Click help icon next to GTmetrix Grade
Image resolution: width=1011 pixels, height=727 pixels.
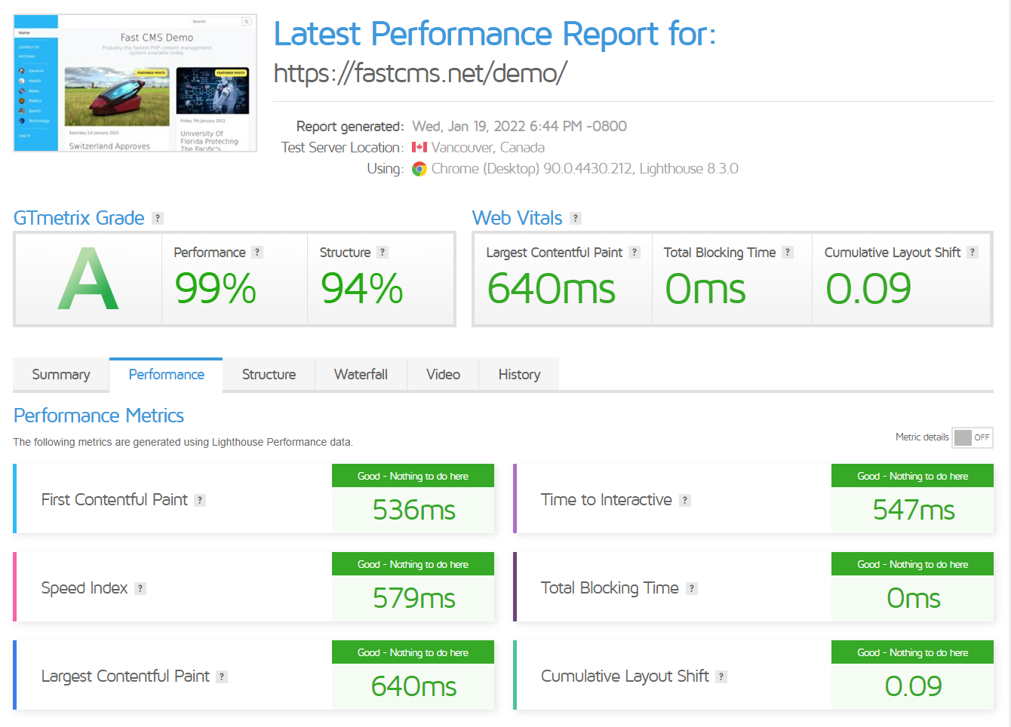click(x=158, y=218)
